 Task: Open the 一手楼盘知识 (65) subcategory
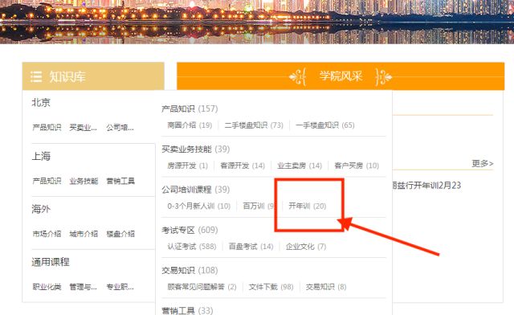pyautogui.click(x=324, y=125)
